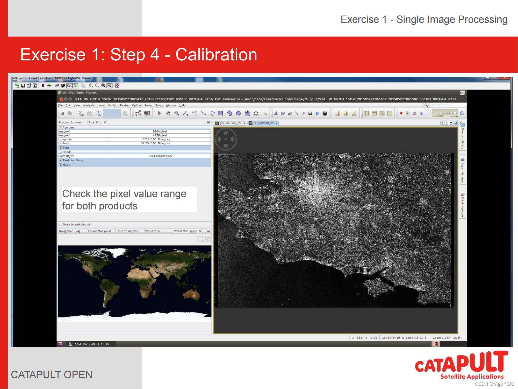Click the navigation compass control
Screen dimensions: 518x389
pos(226,139)
